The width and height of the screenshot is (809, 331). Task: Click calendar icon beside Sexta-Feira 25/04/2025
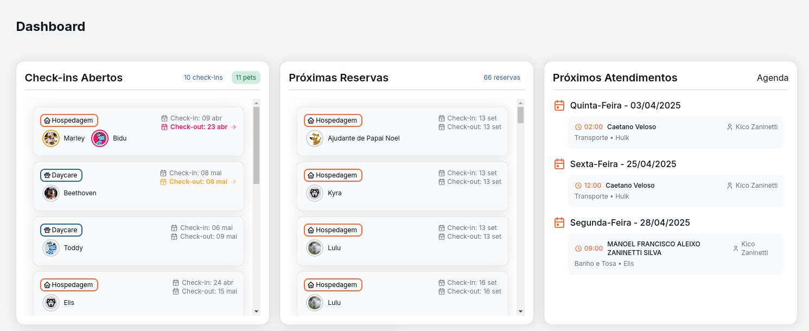(559, 164)
